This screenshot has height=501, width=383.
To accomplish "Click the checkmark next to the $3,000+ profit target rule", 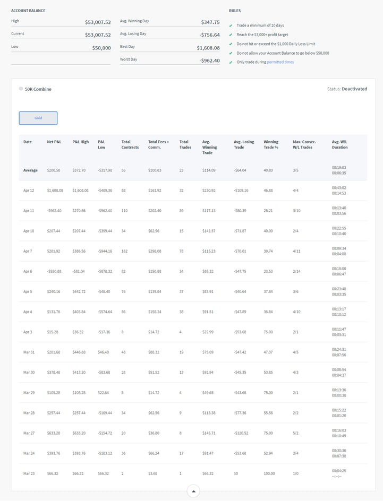I will pos(231,34).
